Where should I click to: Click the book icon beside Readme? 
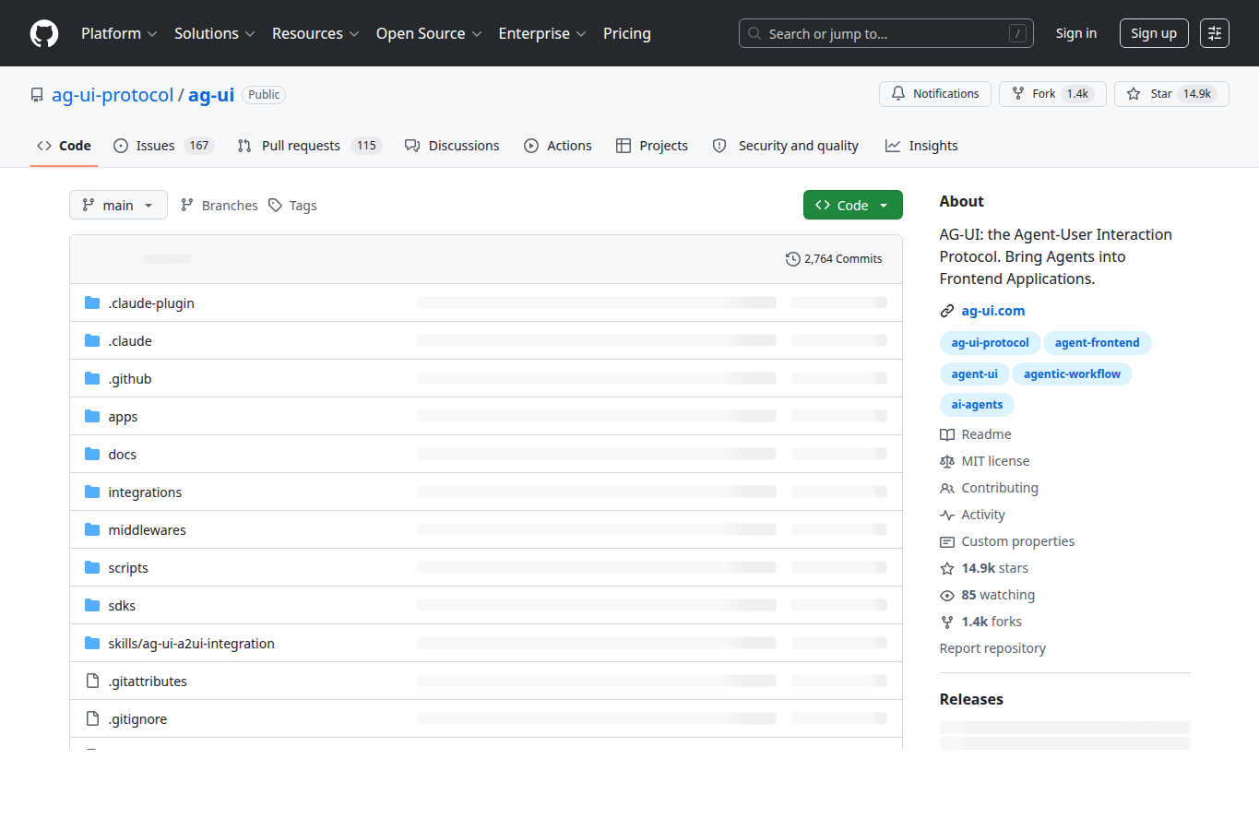947,434
